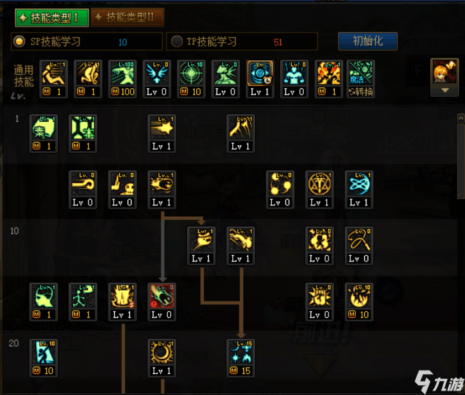Click the level 15 blue star skill icon
The width and height of the screenshot is (465, 395).
coord(241,358)
